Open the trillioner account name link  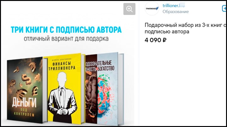coord(174,5)
